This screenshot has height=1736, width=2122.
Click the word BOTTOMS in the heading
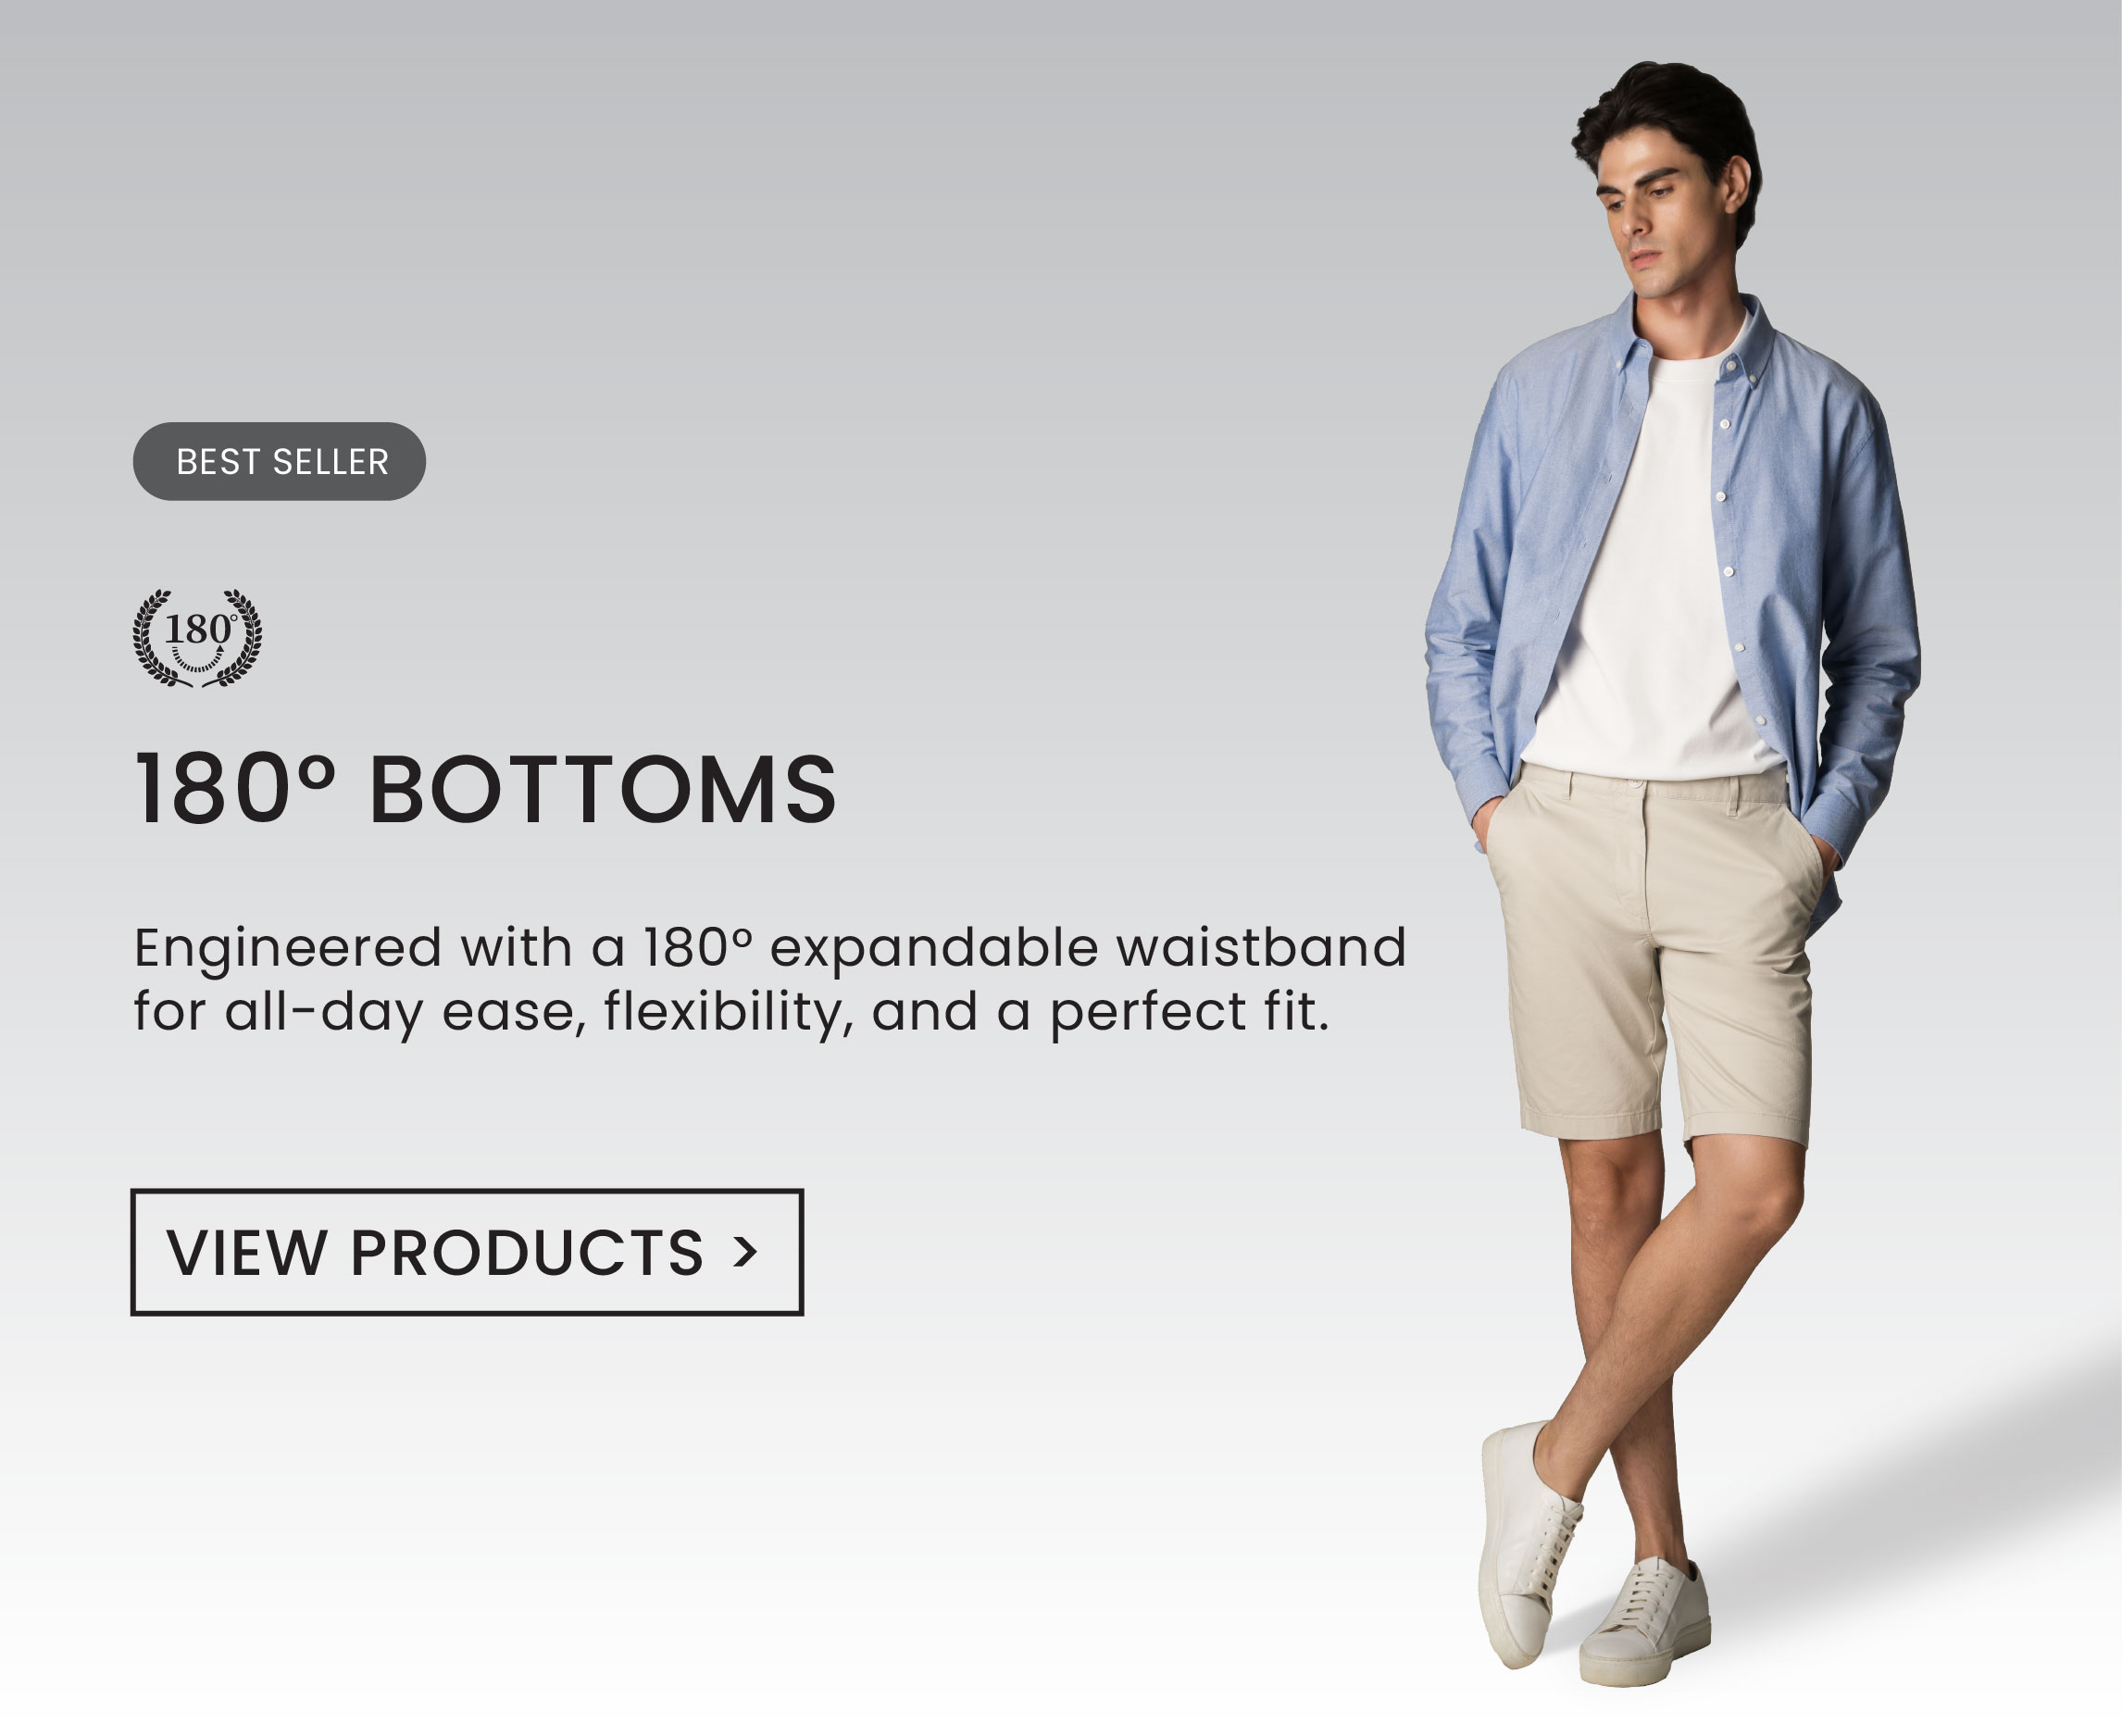click(603, 790)
